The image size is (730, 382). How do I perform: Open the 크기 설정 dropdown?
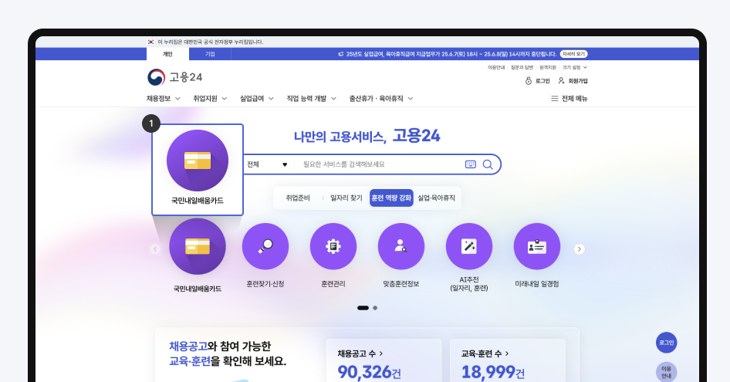[575, 68]
